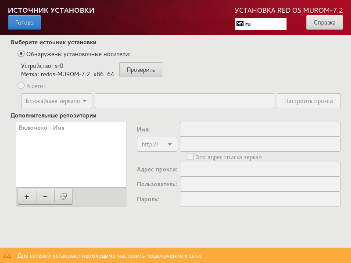Click the Пароль password field

tap(260, 199)
